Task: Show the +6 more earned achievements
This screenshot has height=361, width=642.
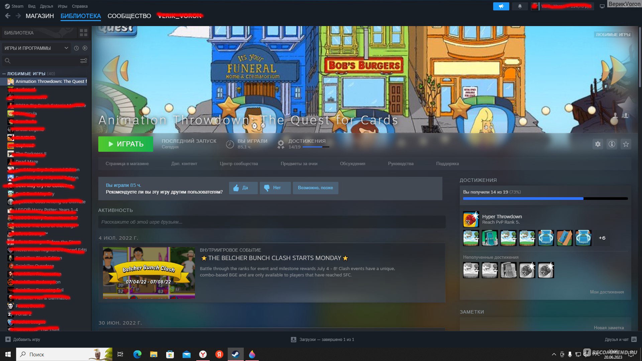Action: (602, 238)
